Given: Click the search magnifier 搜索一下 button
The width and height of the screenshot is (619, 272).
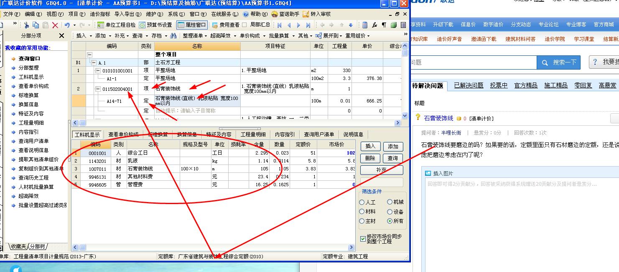Looking at the screenshot, I should click(x=559, y=62).
